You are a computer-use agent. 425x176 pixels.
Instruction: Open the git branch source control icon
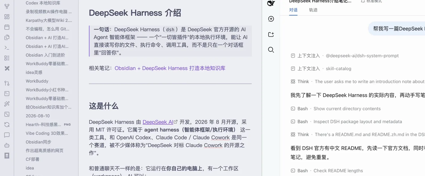pos(7,83)
